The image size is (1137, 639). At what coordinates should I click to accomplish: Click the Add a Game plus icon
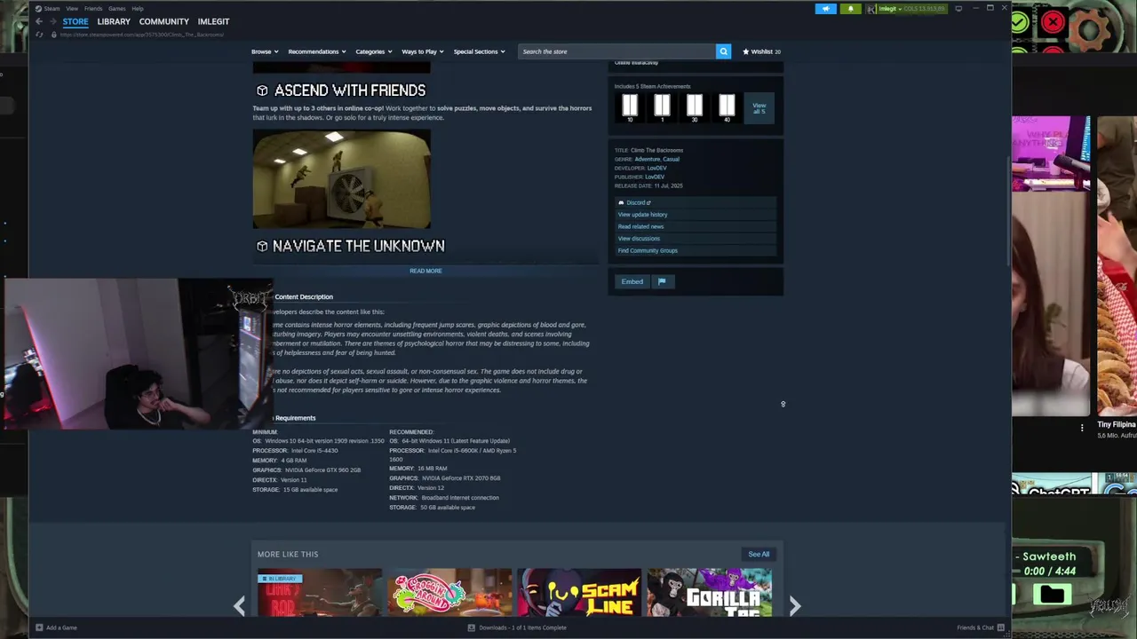click(39, 627)
